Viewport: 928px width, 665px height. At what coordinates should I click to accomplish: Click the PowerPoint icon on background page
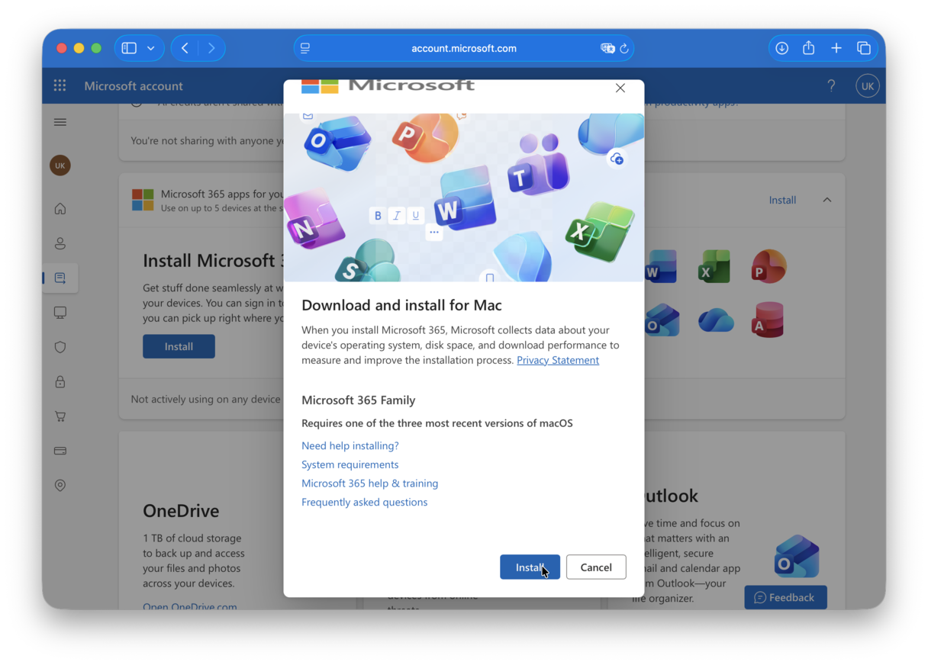768,267
